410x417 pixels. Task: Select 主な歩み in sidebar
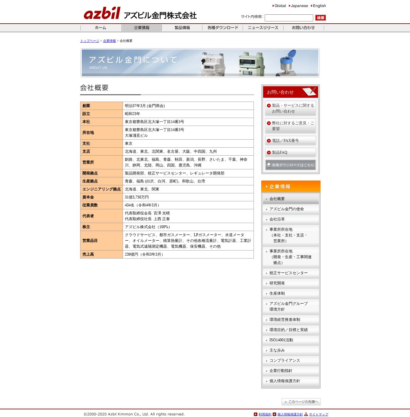(291, 350)
